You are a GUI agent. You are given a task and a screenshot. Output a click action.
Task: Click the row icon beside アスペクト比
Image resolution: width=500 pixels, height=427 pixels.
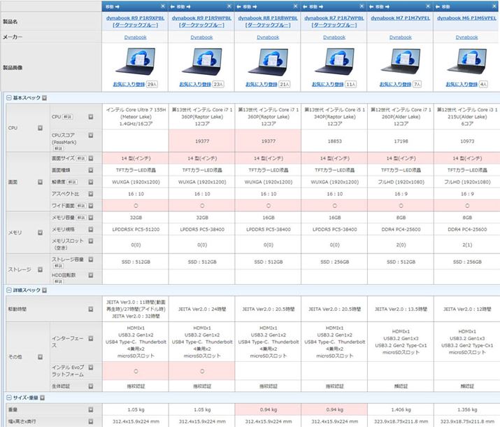[x=90, y=193]
